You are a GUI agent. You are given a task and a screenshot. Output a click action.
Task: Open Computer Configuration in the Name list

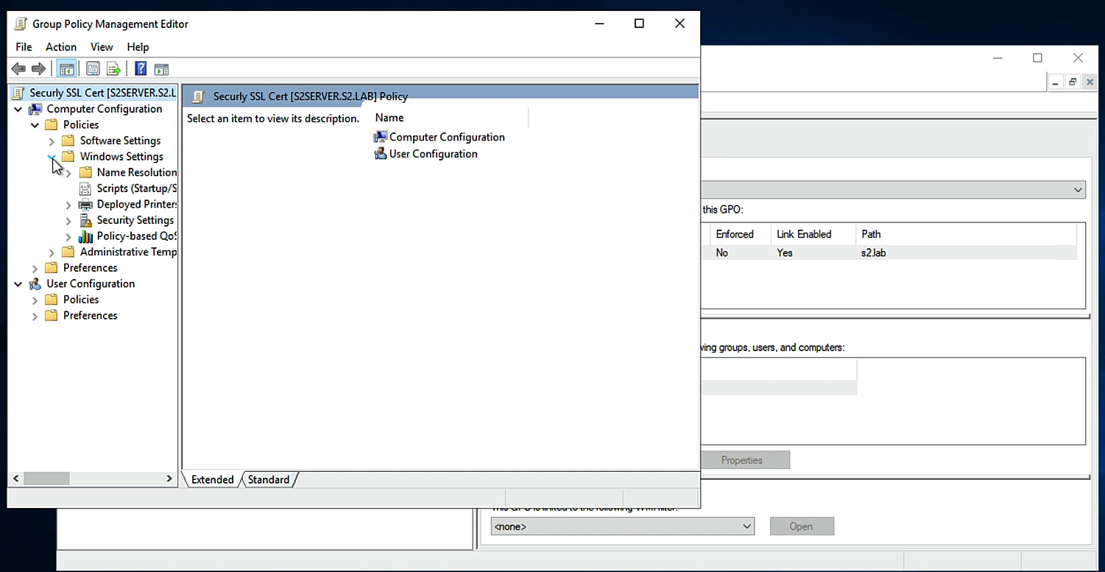point(446,137)
